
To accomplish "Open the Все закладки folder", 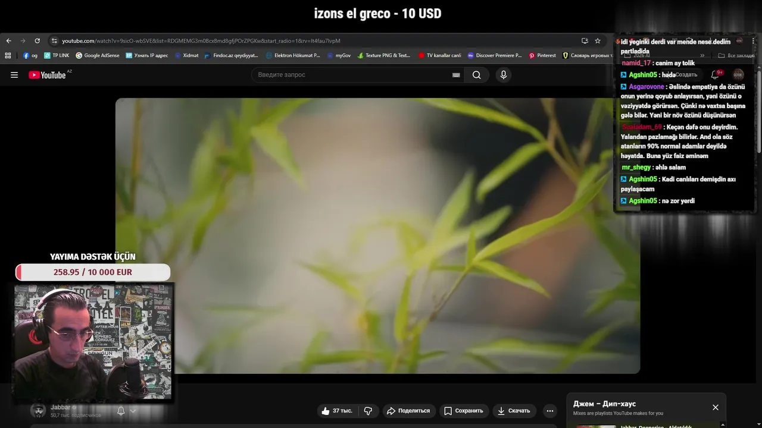I will pos(736,55).
